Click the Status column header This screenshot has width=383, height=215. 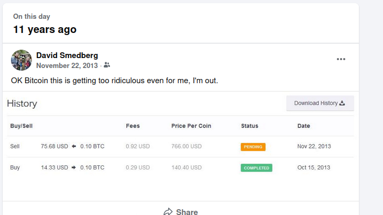tap(249, 126)
